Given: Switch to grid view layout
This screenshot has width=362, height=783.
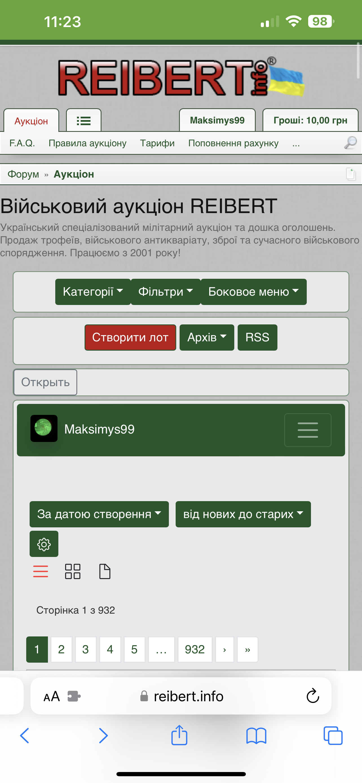Looking at the screenshot, I should point(73,571).
